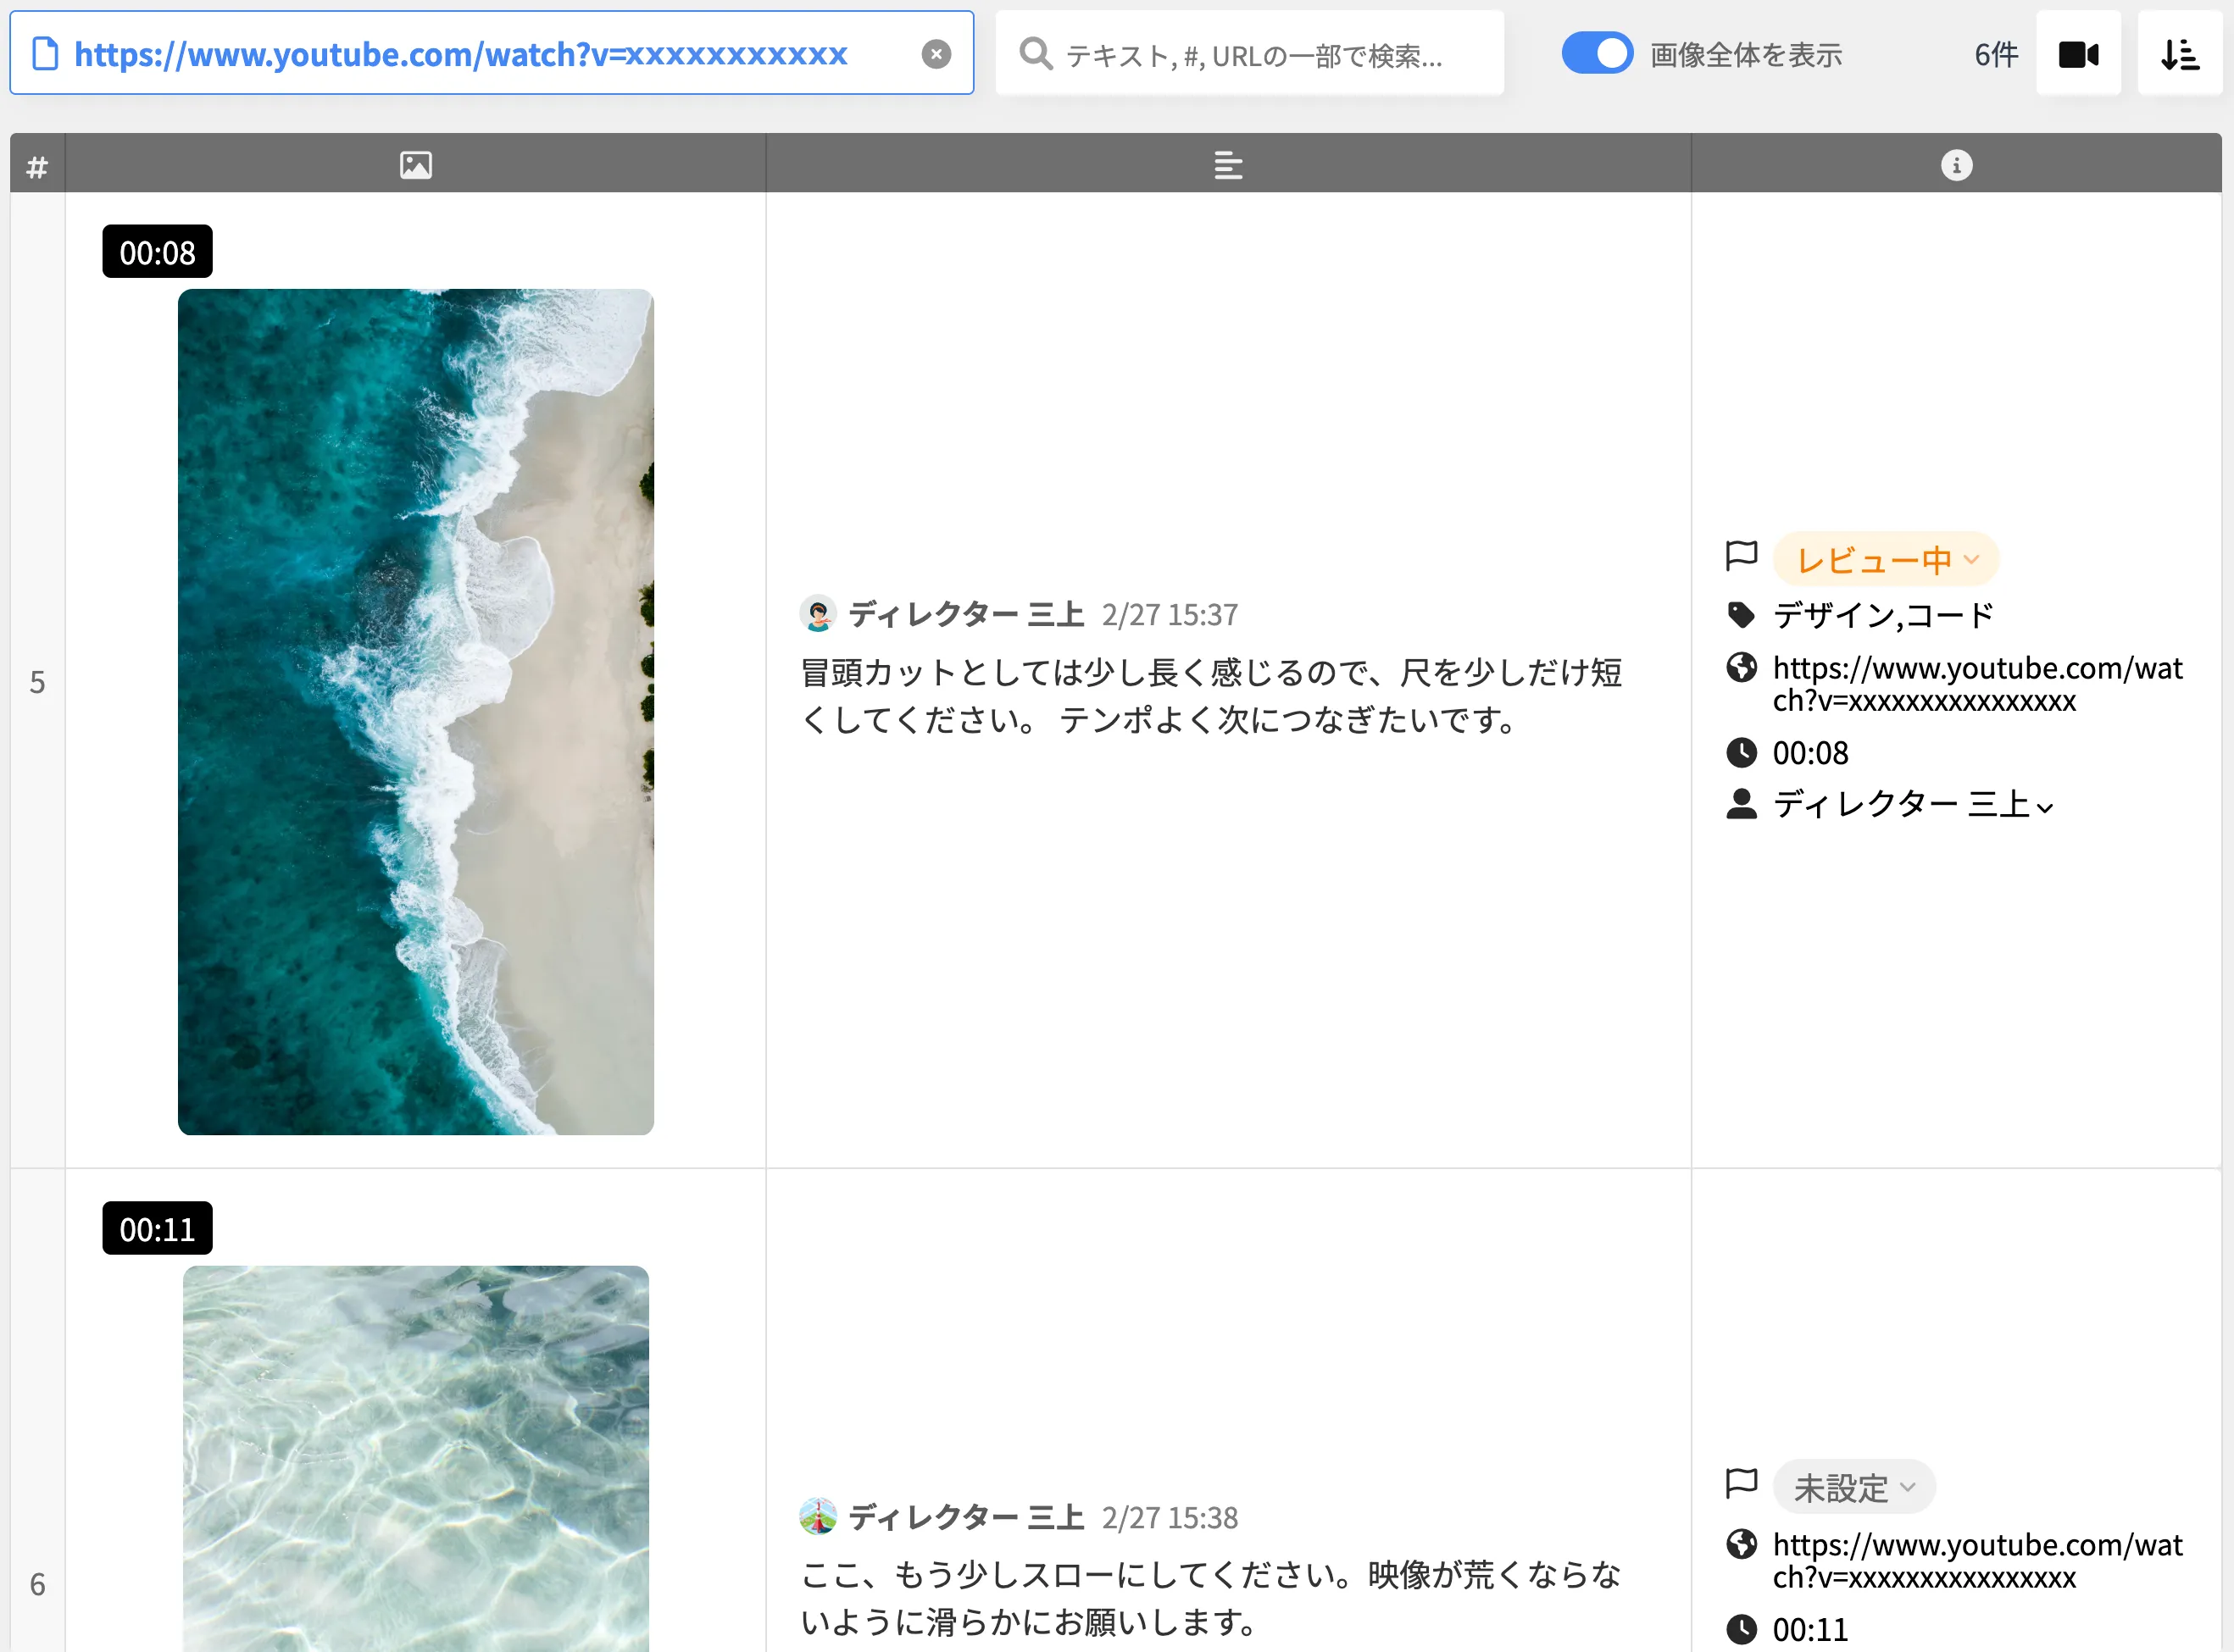
Task: Click the globe icon next to the YouTube URL
Action: [x=1742, y=668]
